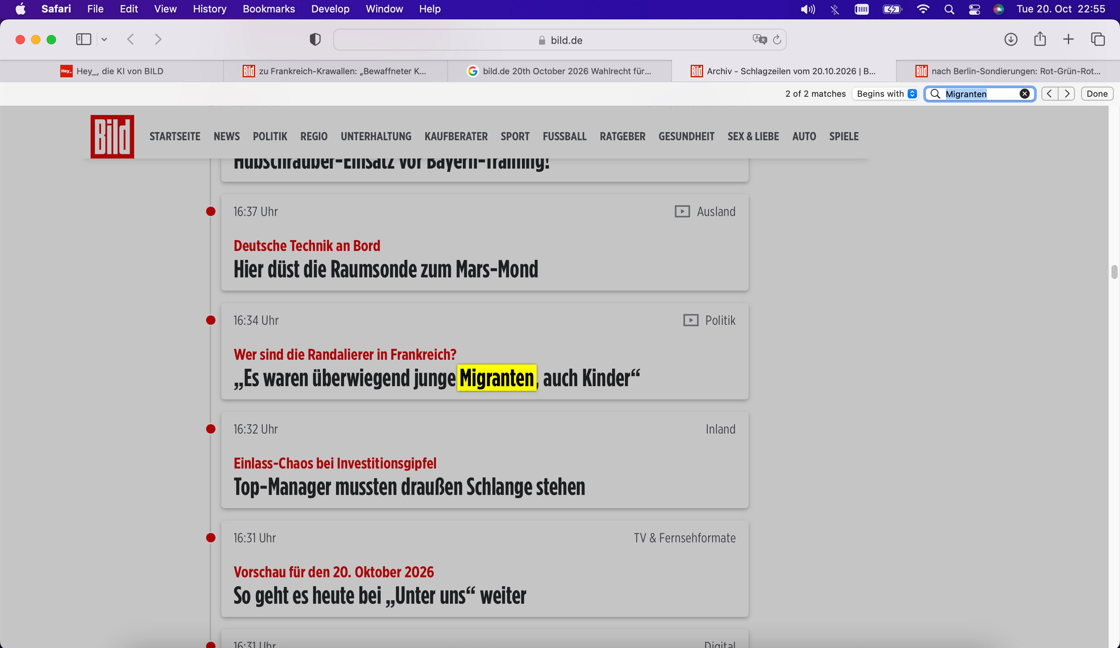
Task: Open Top-Manager Schlange stehen article
Action: coord(409,486)
